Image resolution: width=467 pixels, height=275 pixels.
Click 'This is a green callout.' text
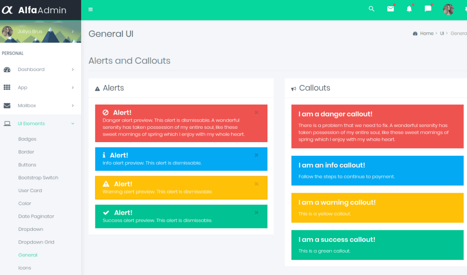pyautogui.click(x=324, y=251)
